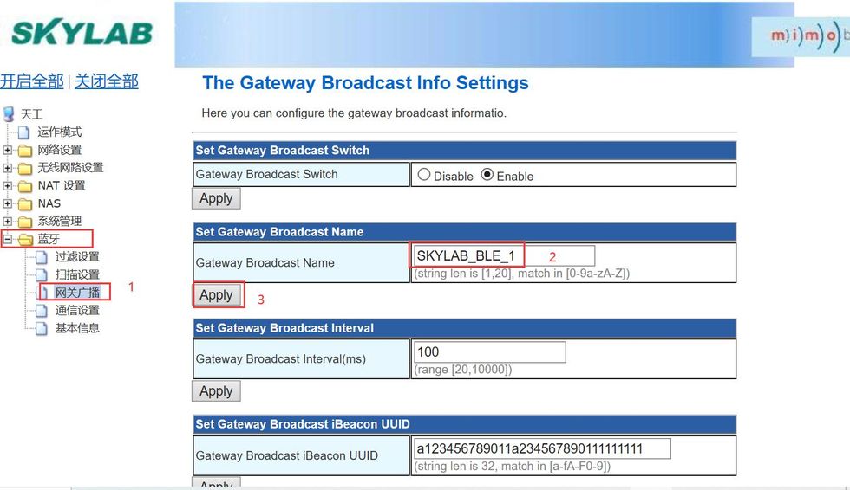Click the page icon beside 通信设置
This screenshot has height=490, width=850.
[x=42, y=311]
